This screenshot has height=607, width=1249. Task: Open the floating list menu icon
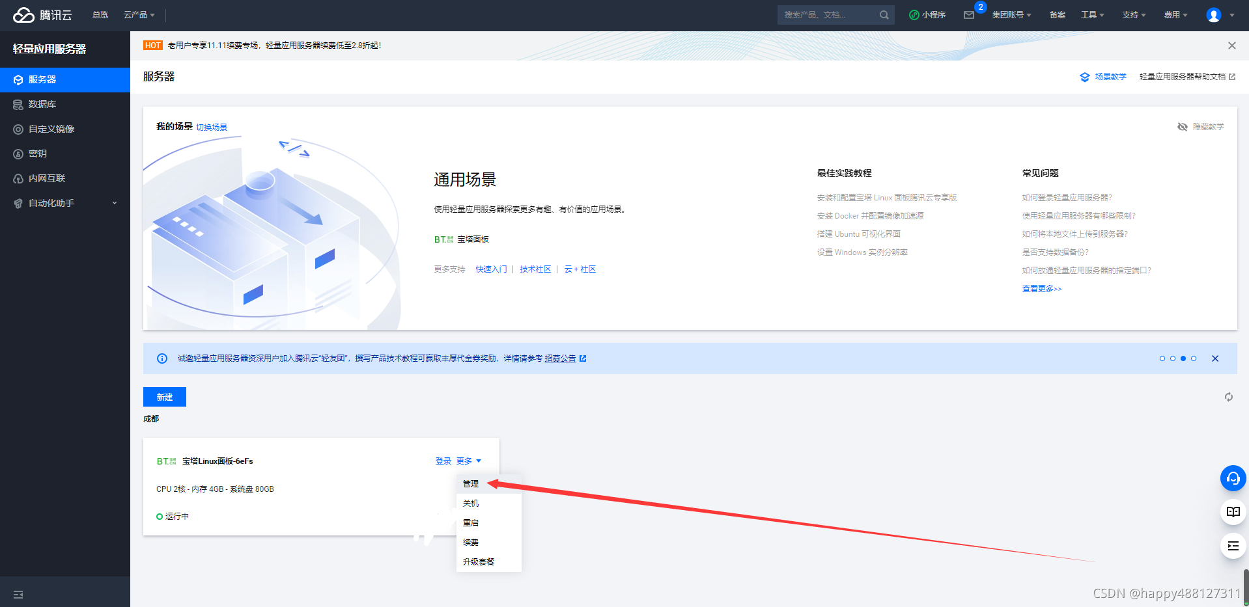pyautogui.click(x=1233, y=546)
